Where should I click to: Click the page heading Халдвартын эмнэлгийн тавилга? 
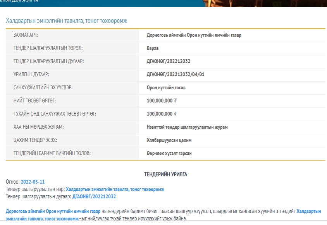click(67, 20)
